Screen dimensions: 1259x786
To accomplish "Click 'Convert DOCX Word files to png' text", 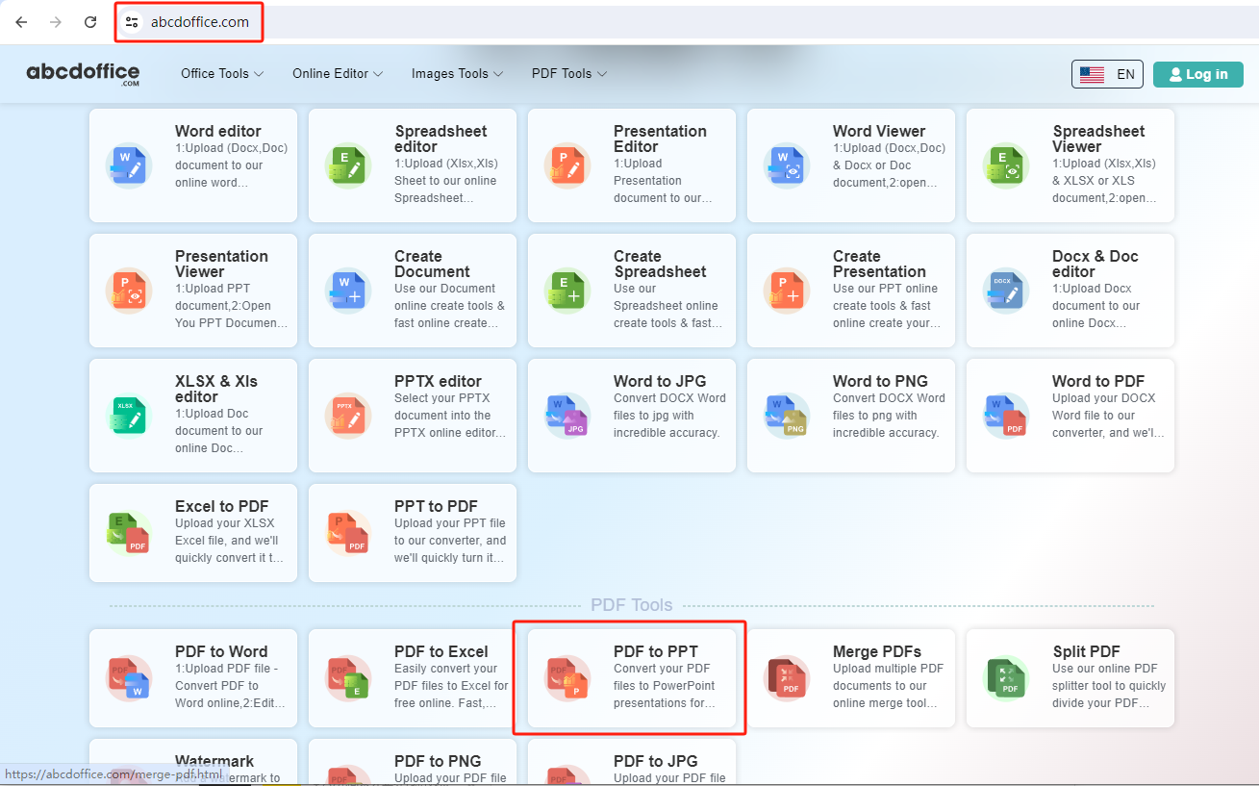I will click(889, 416).
